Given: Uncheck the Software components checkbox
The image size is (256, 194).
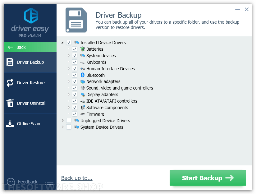Looking at the screenshot, I should click(x=75, y=107).
